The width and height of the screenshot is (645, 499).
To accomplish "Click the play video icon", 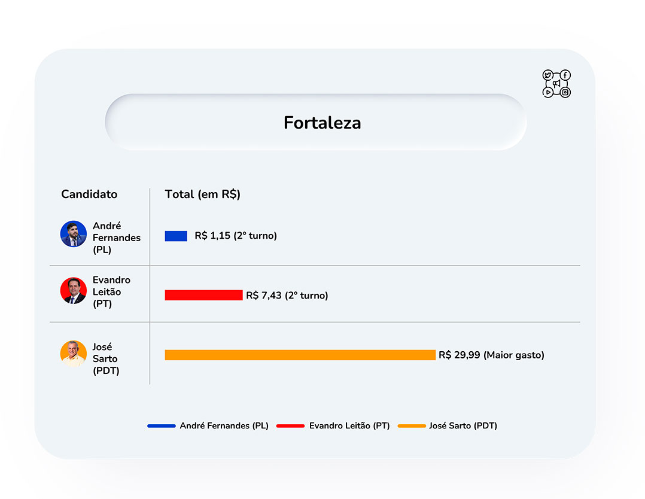I will click(x=547, y=93).
